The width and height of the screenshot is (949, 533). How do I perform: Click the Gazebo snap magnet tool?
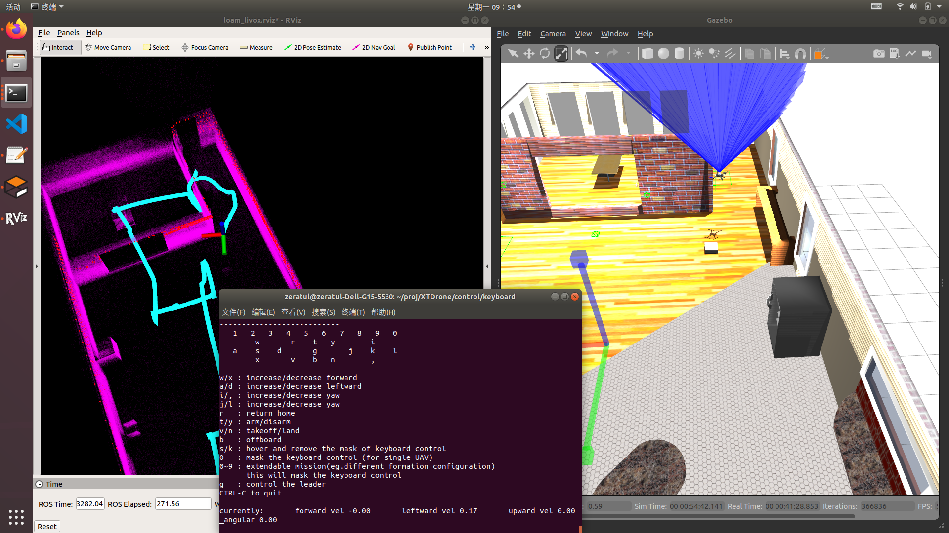(800, 54)
